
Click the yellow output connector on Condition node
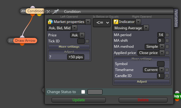point(39,15)
